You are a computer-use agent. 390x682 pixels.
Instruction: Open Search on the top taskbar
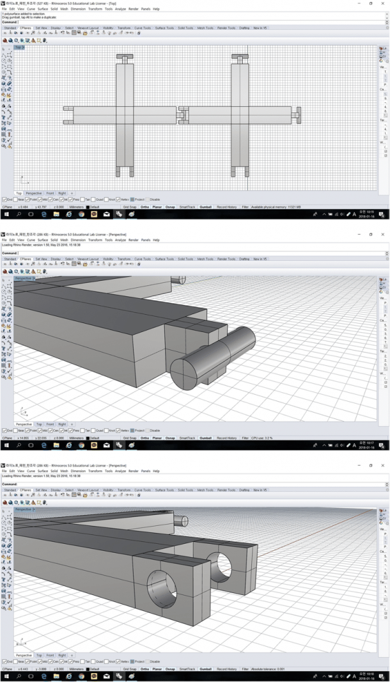coord(19,214)
